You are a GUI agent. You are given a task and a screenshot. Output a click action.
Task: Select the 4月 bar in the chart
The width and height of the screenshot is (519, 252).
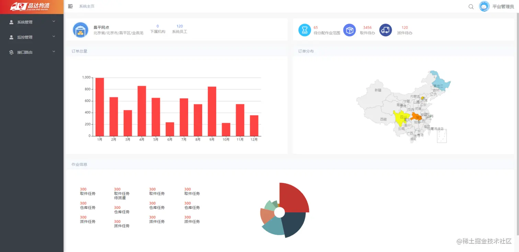[x=142, y=111]
